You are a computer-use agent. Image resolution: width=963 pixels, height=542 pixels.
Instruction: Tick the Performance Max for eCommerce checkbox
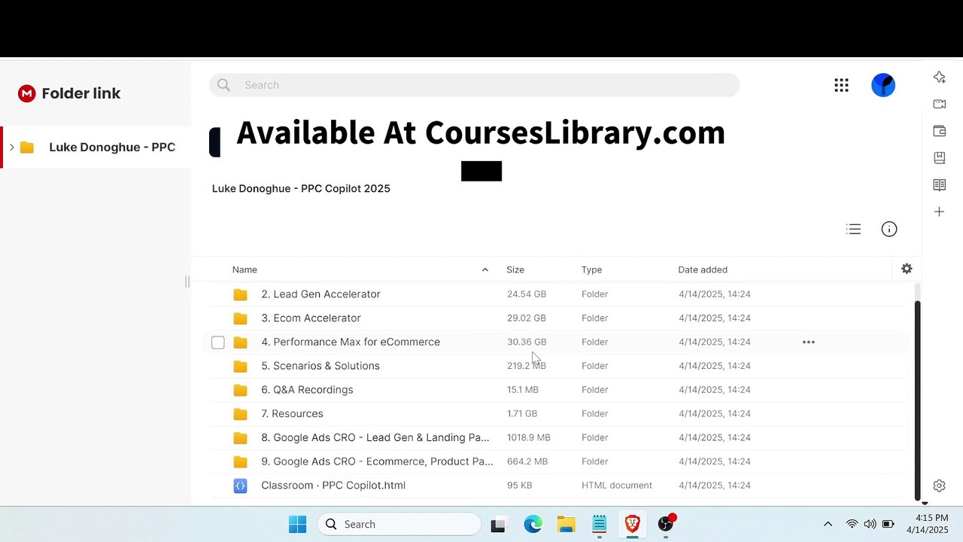coord(218,343)
